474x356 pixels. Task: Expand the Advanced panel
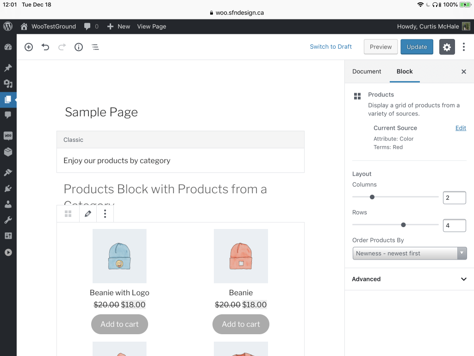click(409, 279)
